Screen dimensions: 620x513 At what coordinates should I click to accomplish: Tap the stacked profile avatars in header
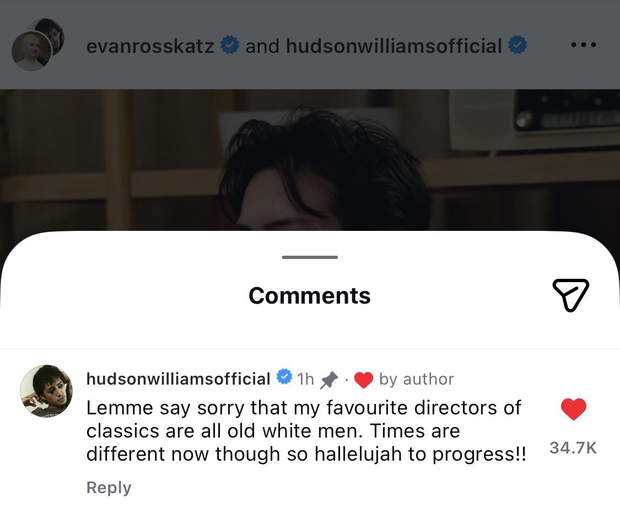point(38,44)
